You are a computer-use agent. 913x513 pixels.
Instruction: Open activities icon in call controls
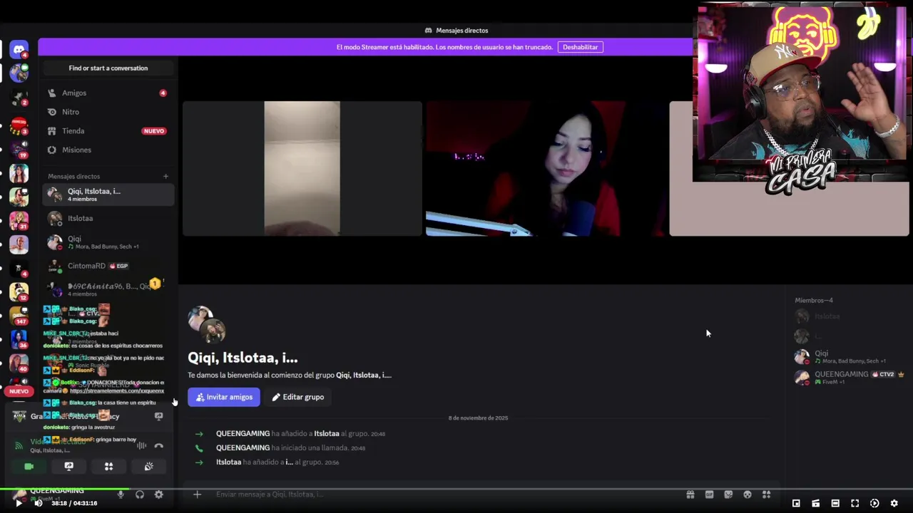click(108, 466)
